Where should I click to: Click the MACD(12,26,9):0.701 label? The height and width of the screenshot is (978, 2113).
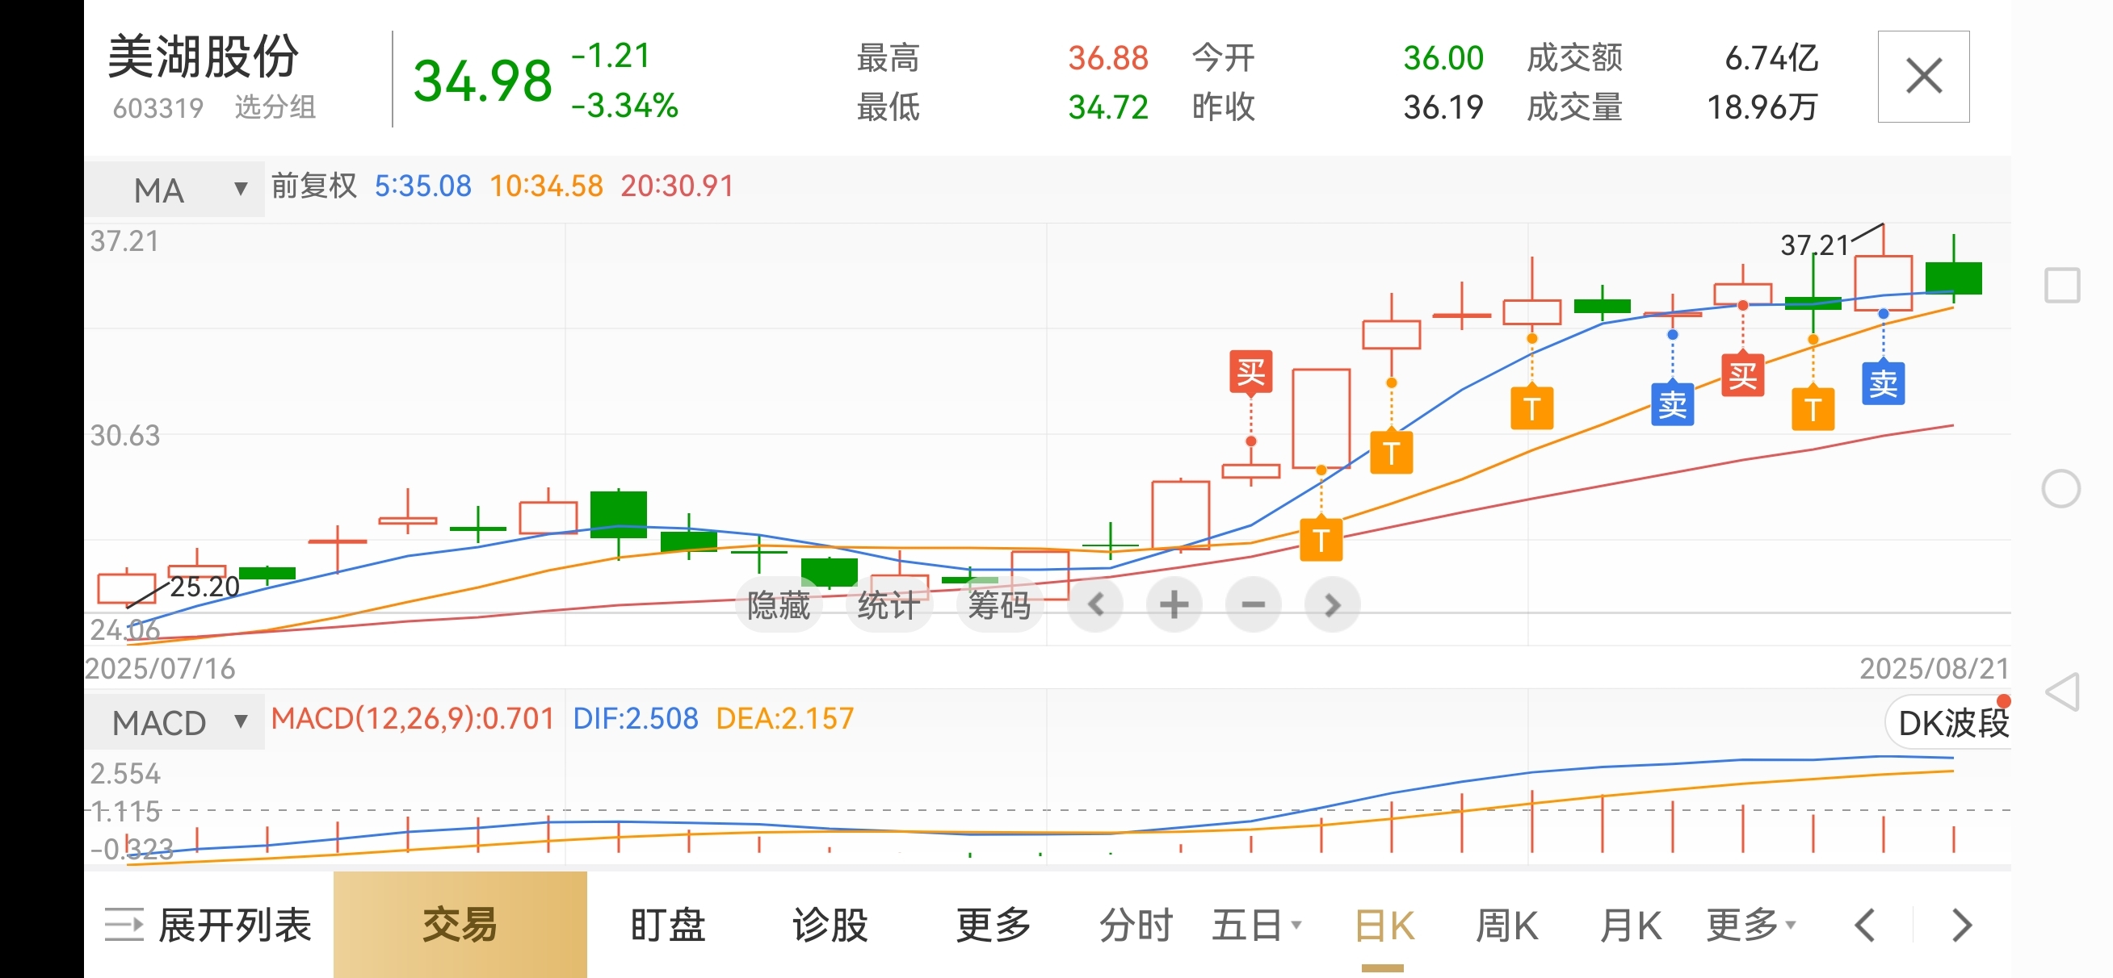(414, 719)
